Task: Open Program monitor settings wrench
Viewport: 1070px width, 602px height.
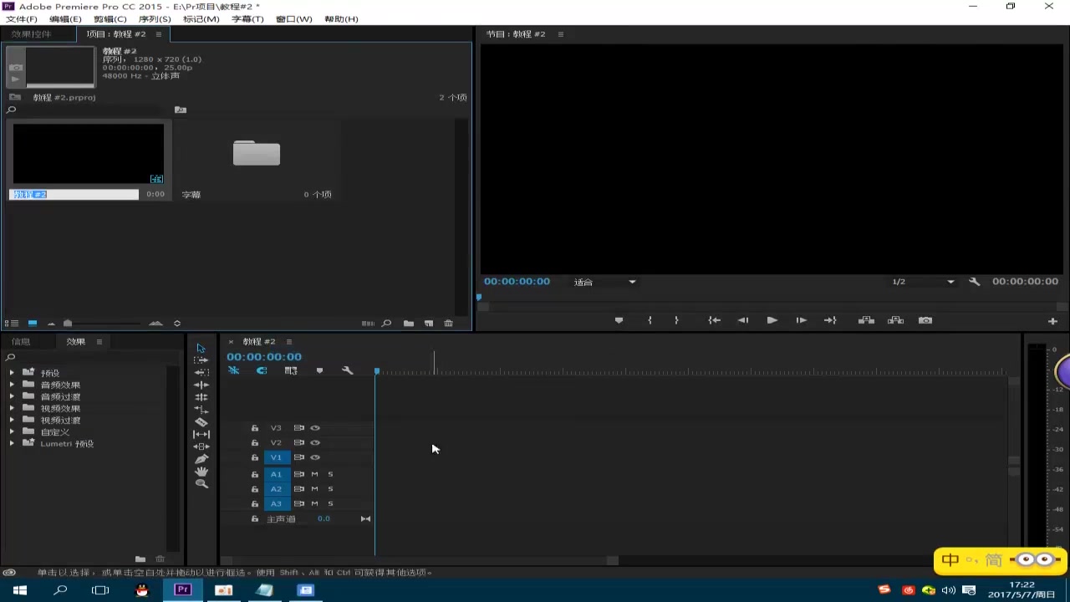Action: [x=974, y=282]
